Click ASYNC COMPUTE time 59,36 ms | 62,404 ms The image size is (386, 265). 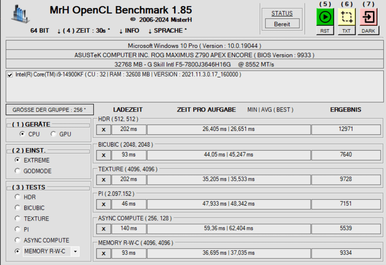pos(229,229)
